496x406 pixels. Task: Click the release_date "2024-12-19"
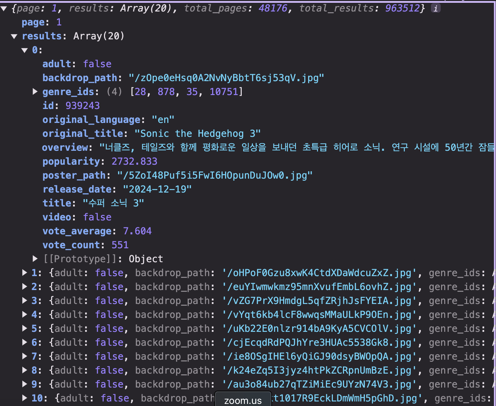pos(157,189)
